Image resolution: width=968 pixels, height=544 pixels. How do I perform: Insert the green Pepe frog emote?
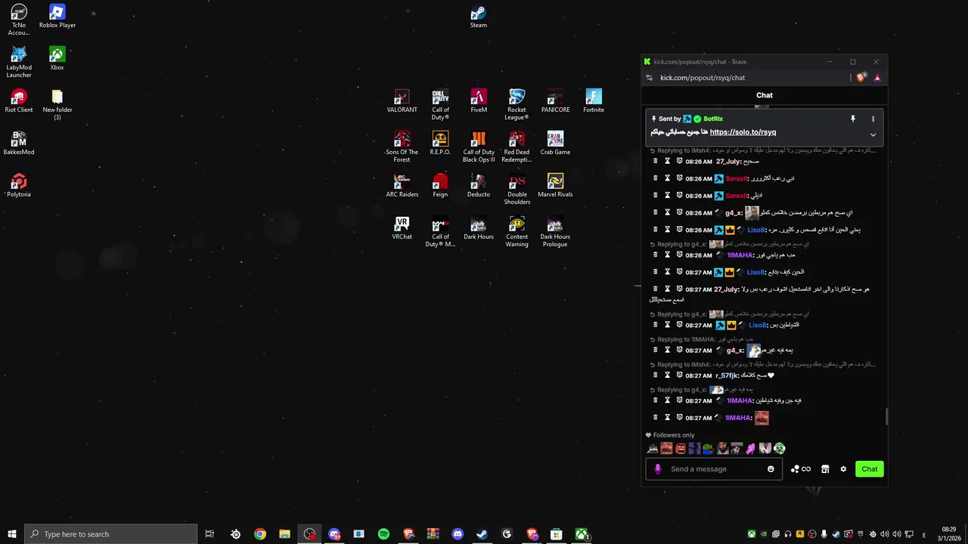(x=709, y=449)
